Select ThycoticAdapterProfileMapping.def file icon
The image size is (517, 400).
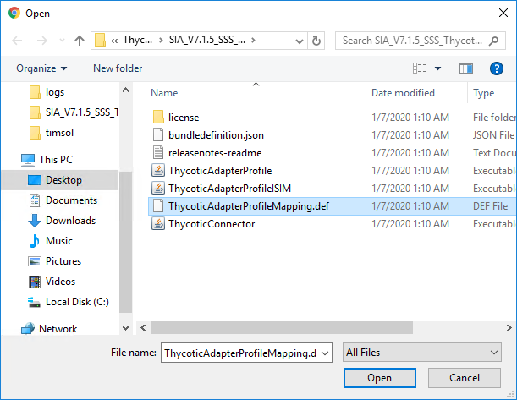tap(158, 206)
